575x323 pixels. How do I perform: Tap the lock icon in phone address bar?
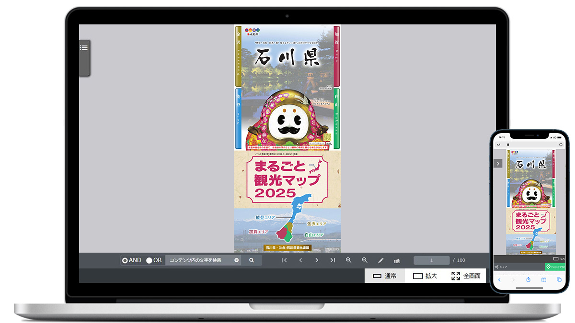(507, 144)
